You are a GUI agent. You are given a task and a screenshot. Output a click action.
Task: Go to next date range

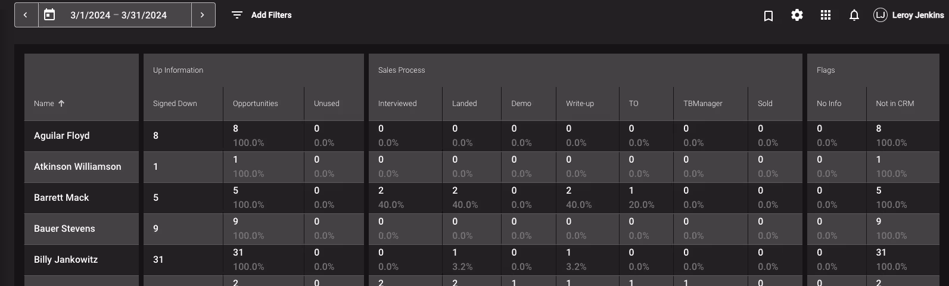pyautogui.click(x=203, y=15)
